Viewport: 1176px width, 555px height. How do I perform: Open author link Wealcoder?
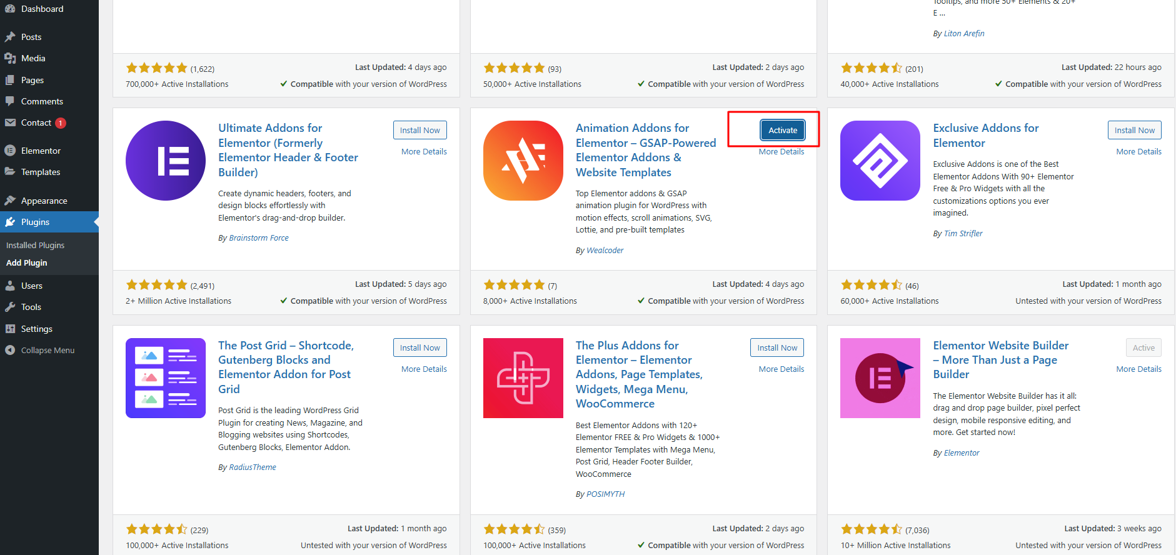605,250
